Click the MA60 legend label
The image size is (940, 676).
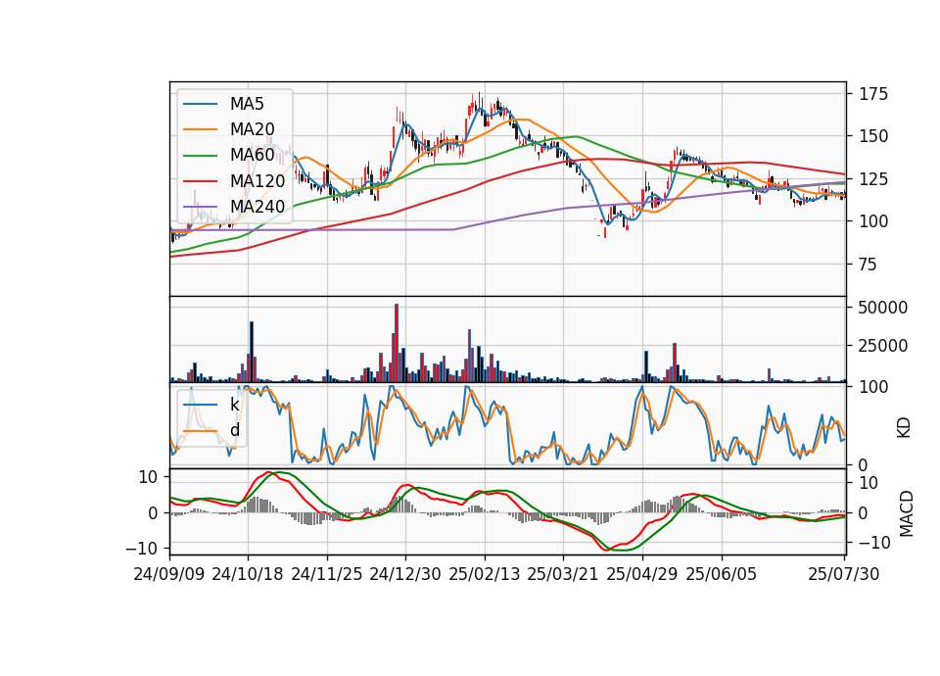click(252, 156)
